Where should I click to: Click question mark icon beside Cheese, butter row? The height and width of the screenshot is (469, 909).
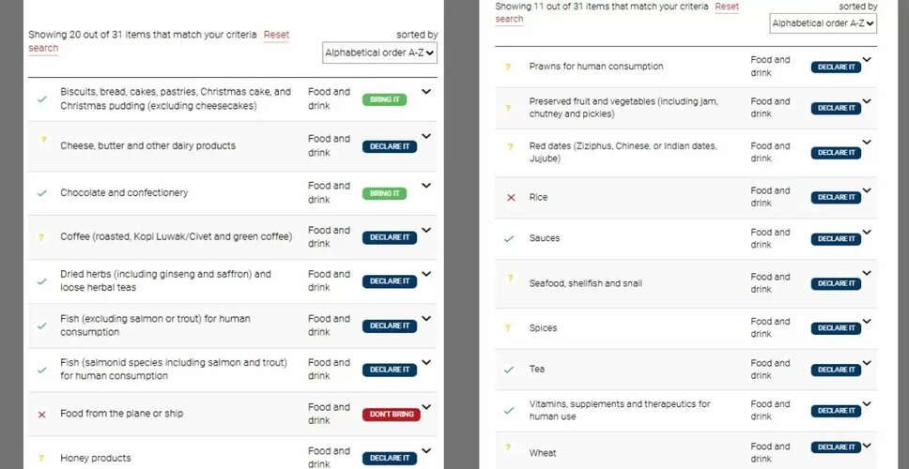[x=44, y=140]
